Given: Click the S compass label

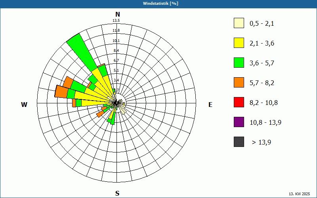Looking at the screenshot, I should [x=117, y=193].
